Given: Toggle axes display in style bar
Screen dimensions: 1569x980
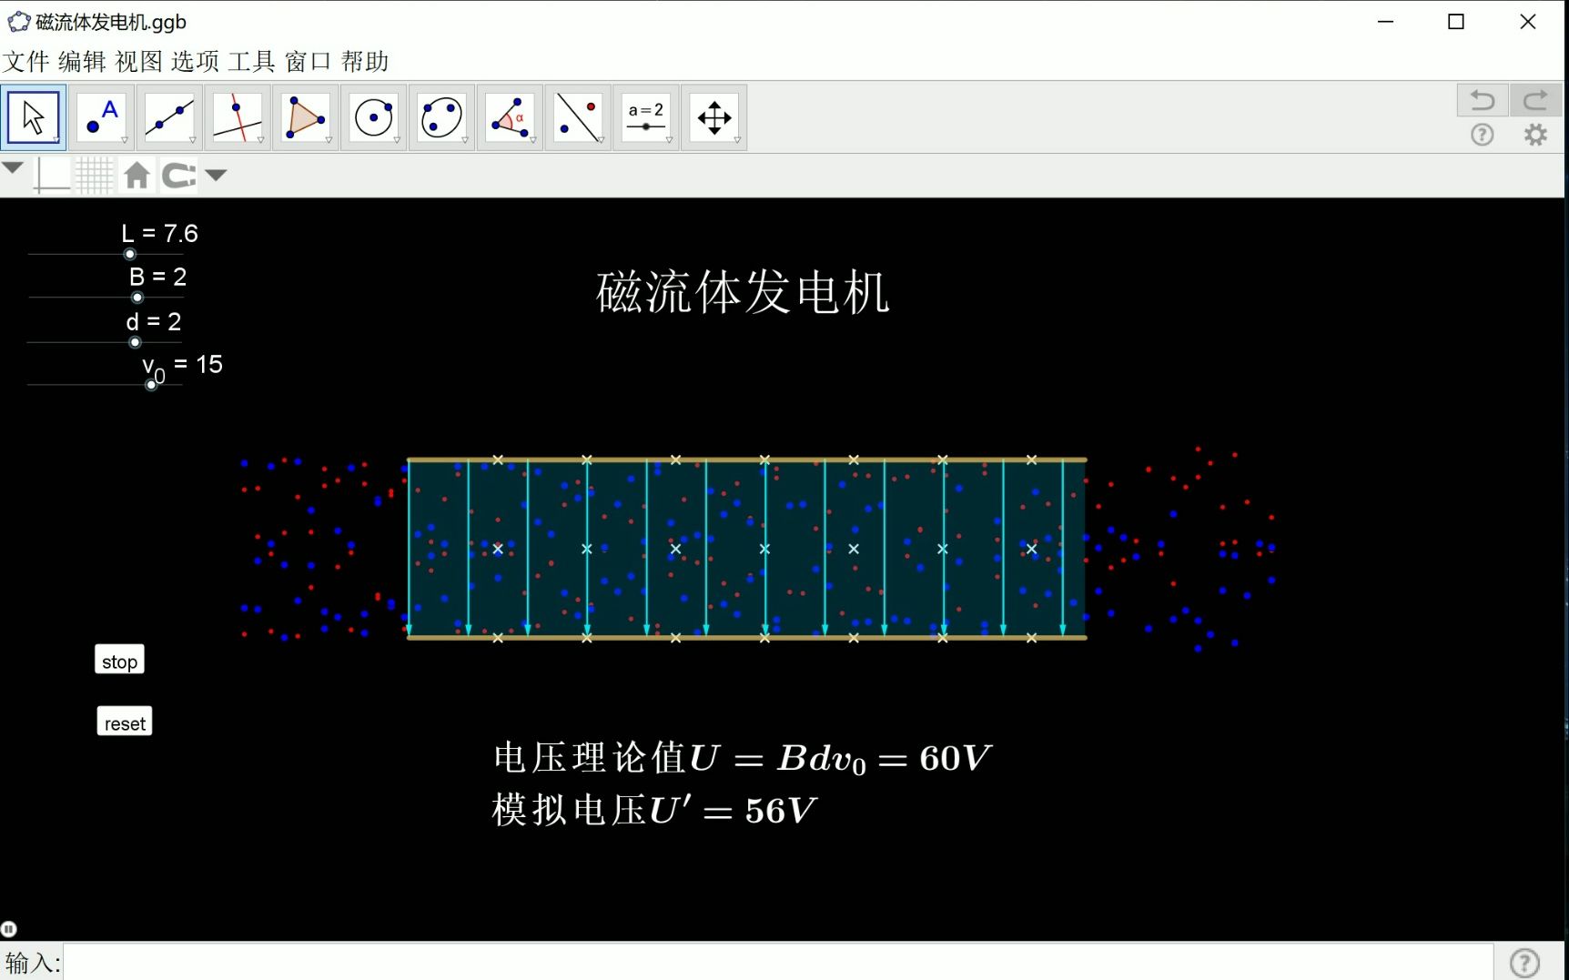Looking at the screenshot, I should click(x=51, y=175).
